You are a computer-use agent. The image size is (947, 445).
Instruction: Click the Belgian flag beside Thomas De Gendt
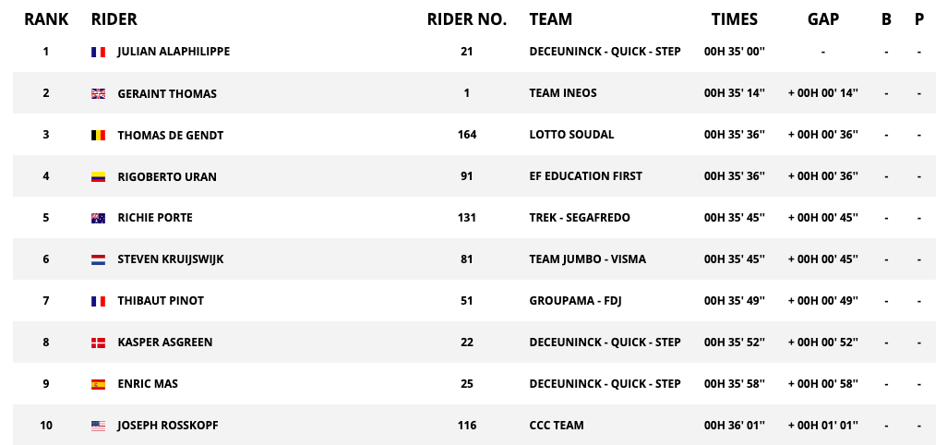99,135
